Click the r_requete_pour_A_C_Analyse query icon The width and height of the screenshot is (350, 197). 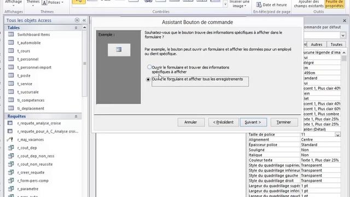10,131
